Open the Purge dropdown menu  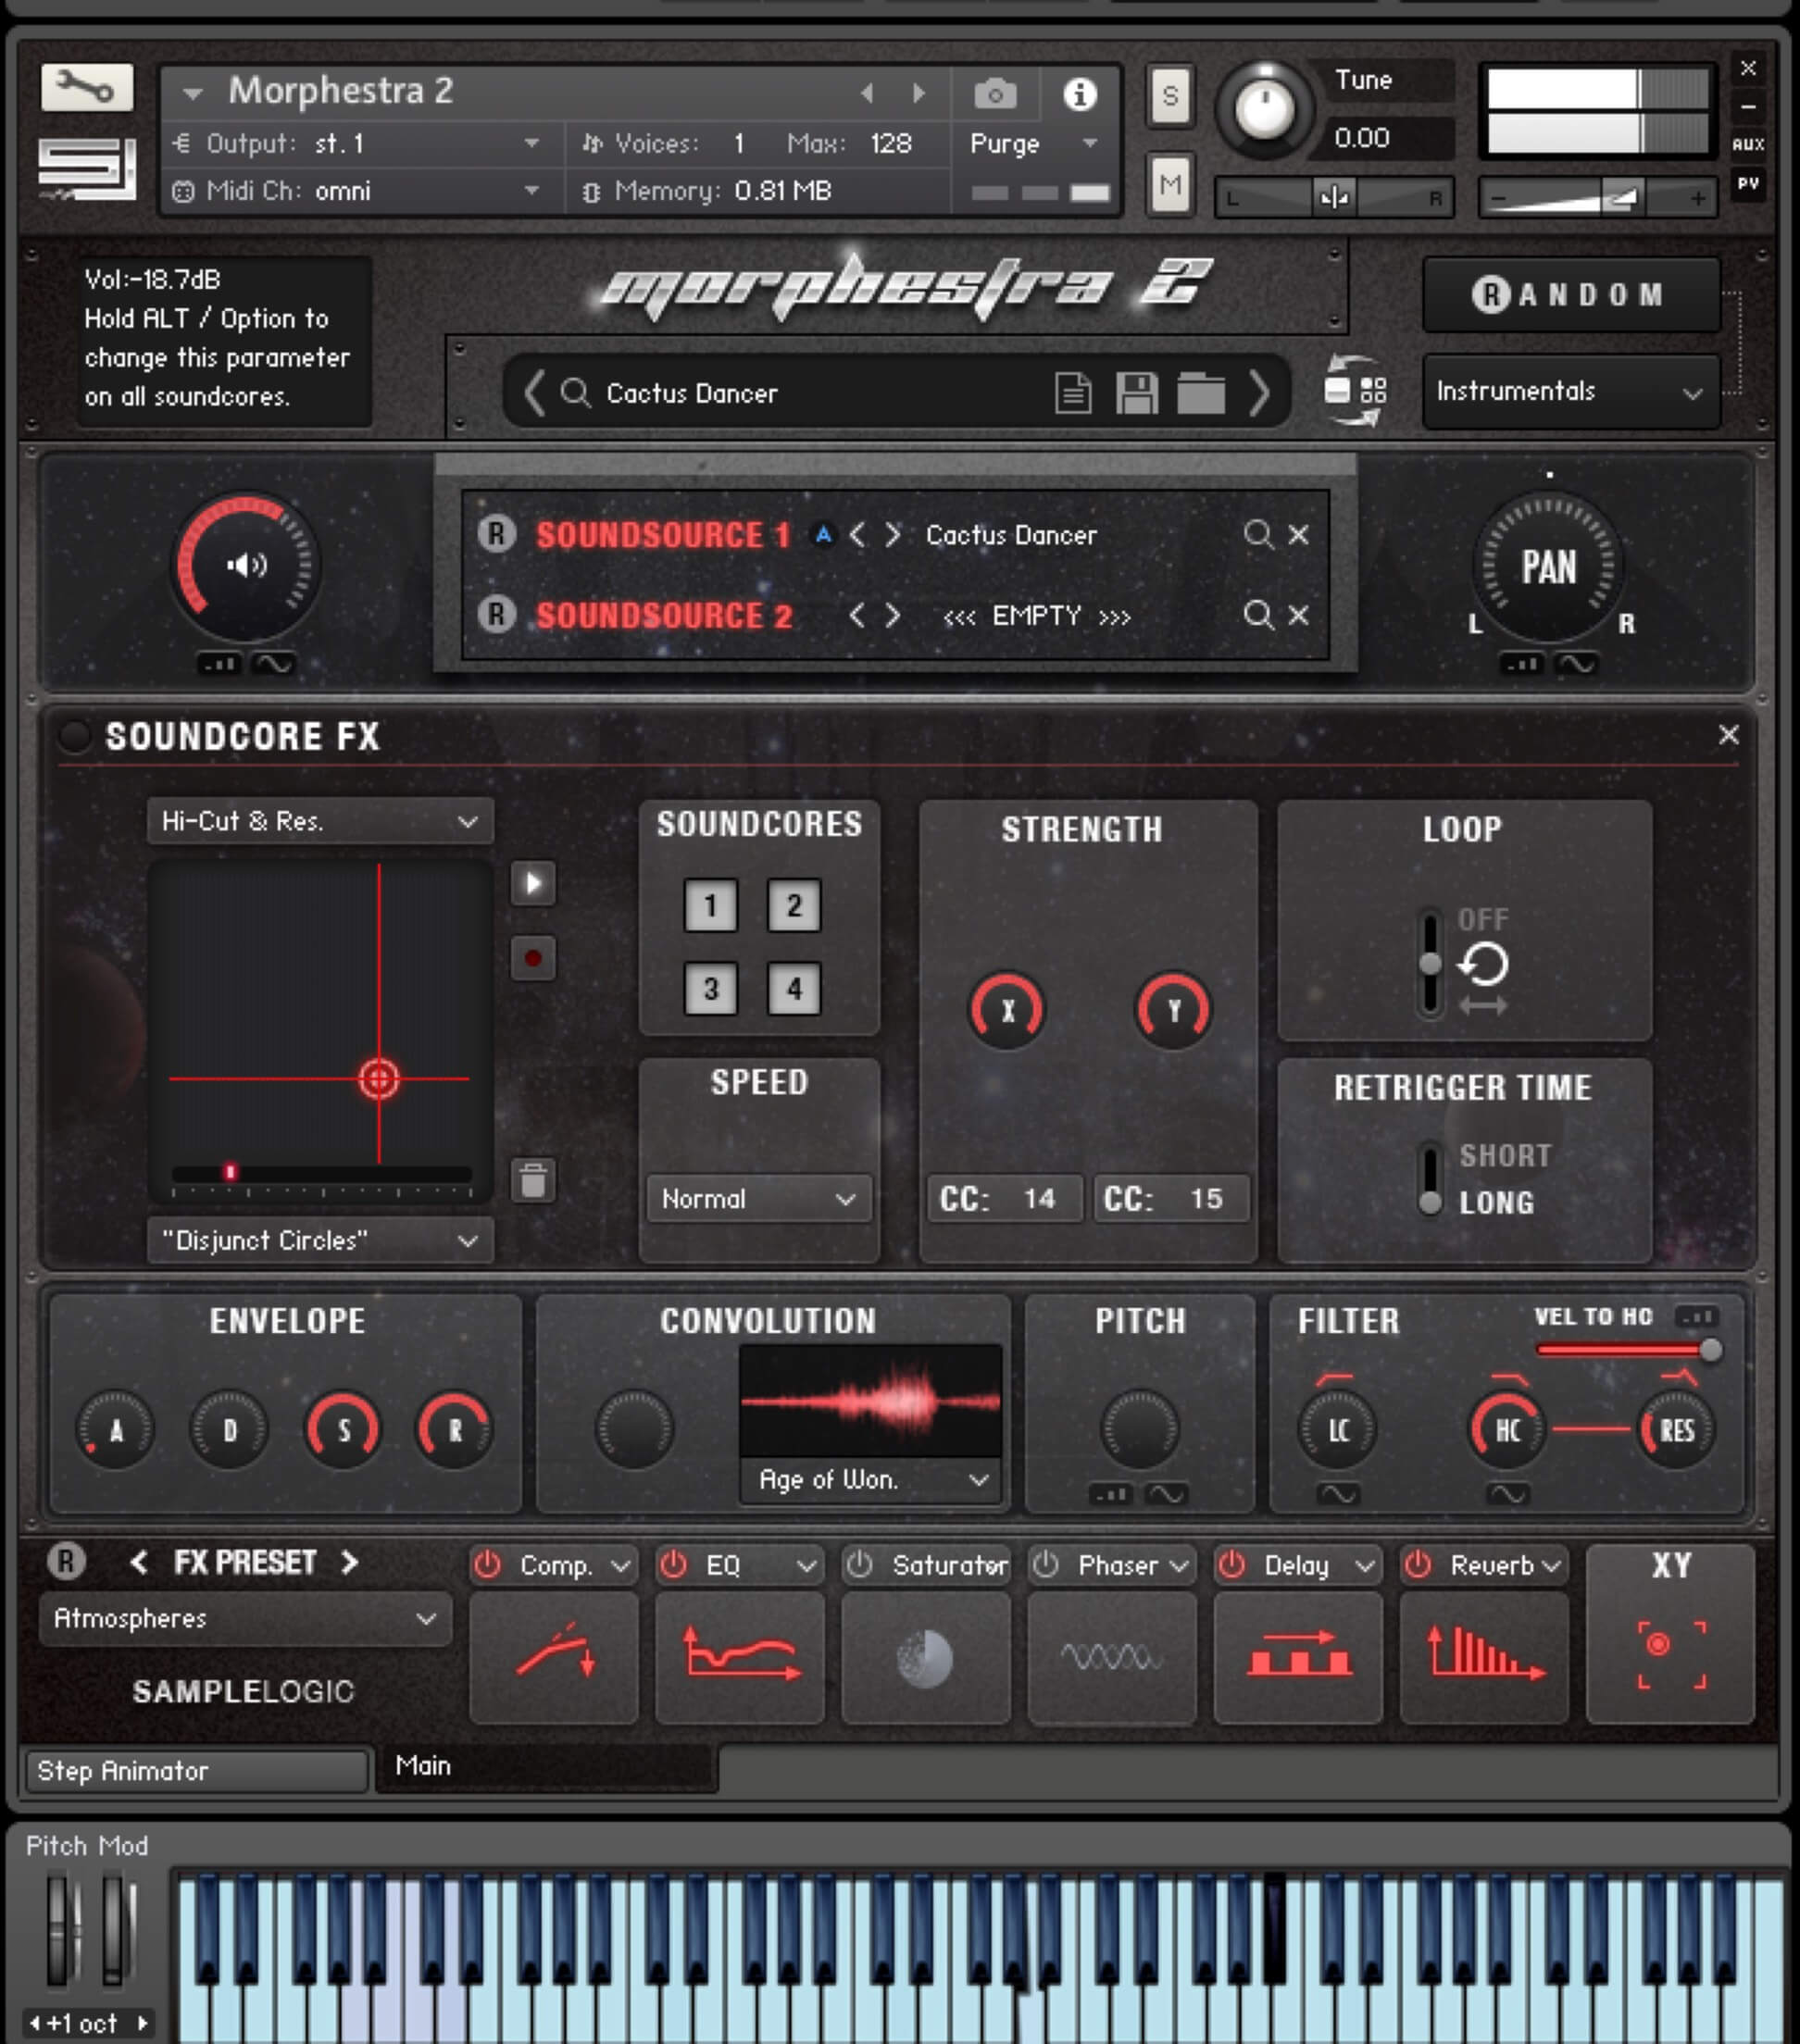coord(1033,144)
